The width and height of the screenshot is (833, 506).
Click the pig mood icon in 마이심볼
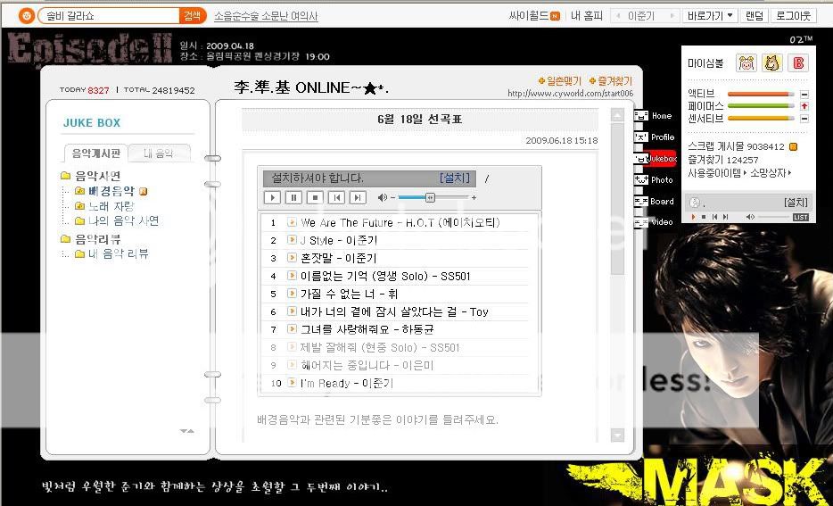pyautogui.click(x=746, y=62)
